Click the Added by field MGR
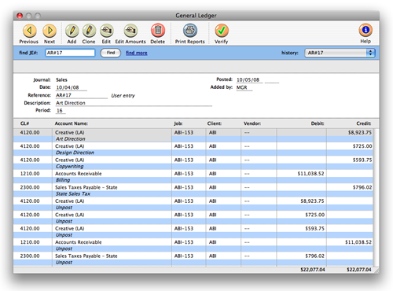The image size is (393, 291). point(244,87)
